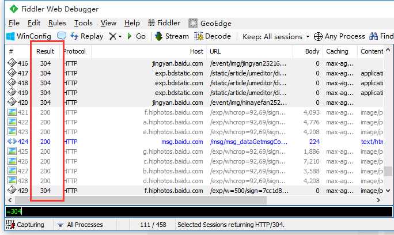Click the horizontal scrollbar right arrow
394x235 pixels.
pyautogui.click(x=378, y=200)
